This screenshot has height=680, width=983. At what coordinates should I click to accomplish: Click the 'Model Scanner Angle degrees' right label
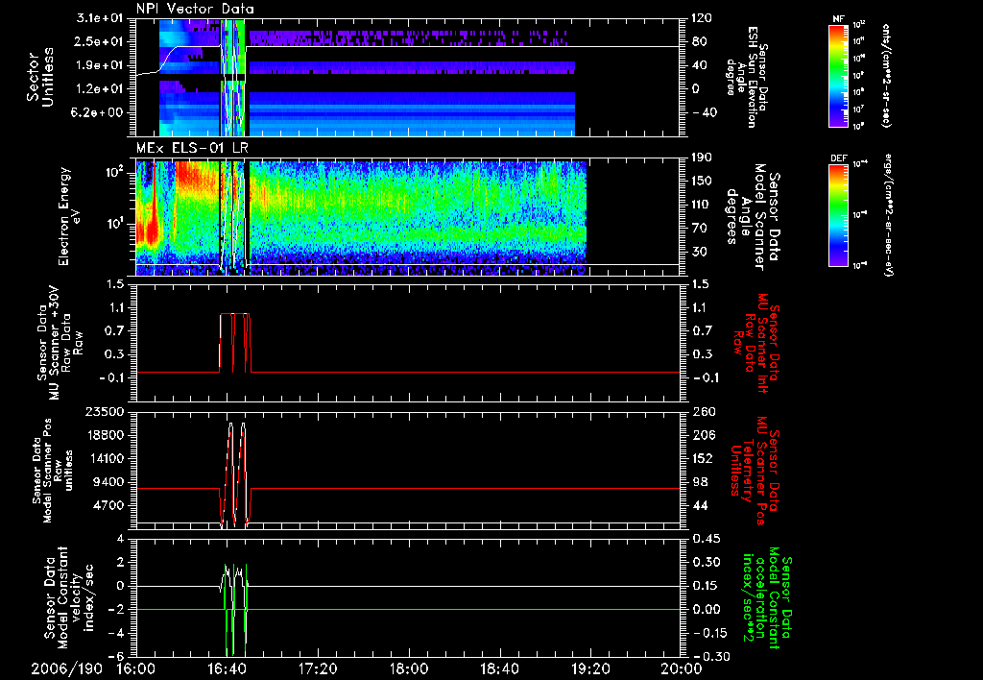pos(753,217)
